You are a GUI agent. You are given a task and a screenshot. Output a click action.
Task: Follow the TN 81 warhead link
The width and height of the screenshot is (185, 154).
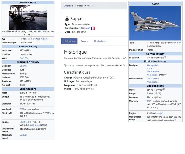pyautogui.click(x=150, y=101)
